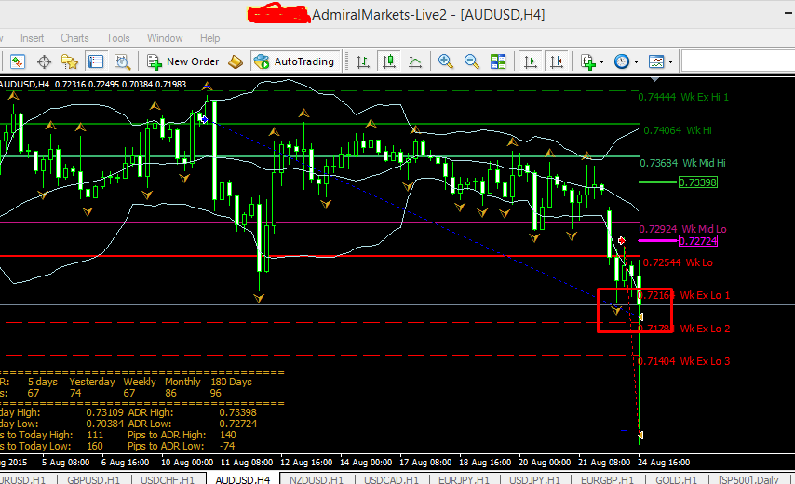Expand the templates dropdown arrow
This screenshot has height=484, width=795.
pos(670,62)
